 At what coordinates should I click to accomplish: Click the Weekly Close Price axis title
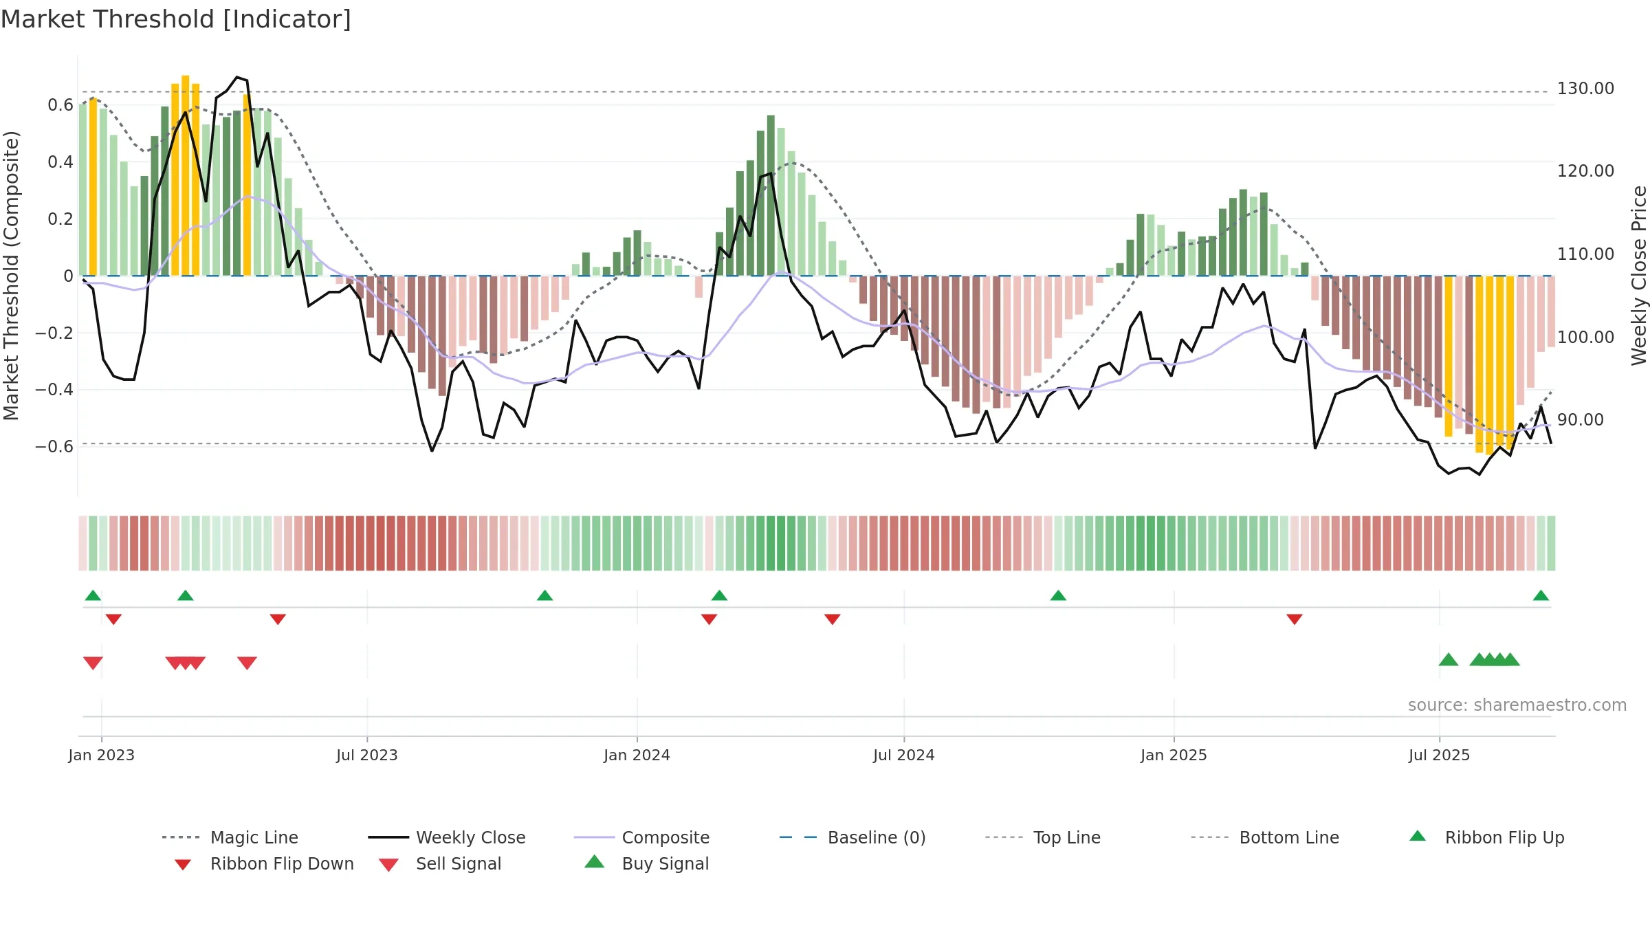pos(1639,276)
